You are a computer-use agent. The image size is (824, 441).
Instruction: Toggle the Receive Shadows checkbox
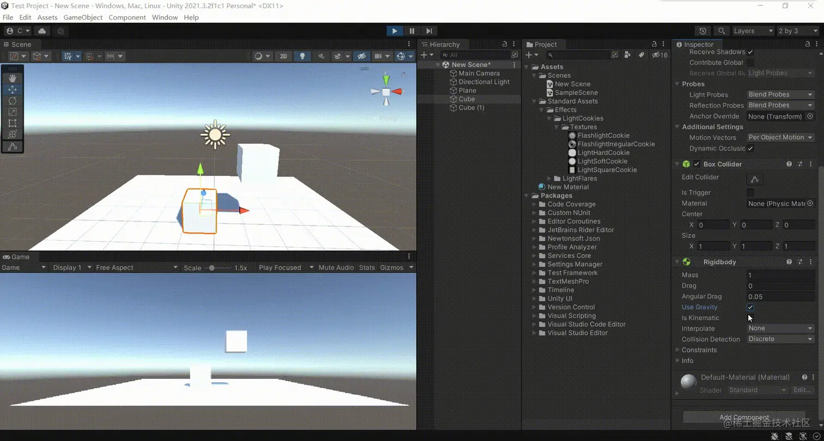[x=750, y=52]
